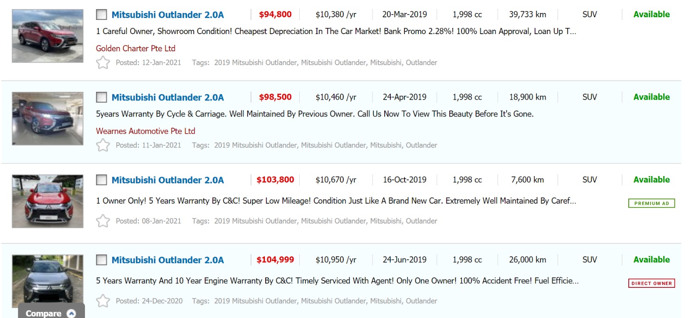Click the Compare button
The image size is (690, 318).
(x=44, y=313)
